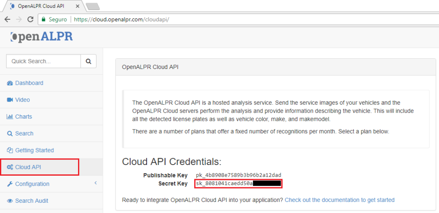Viewport: 439px width, 213px height.
Task: Select the OpenALPR Cloud API browser tab
Action: (x=42, y=6)
